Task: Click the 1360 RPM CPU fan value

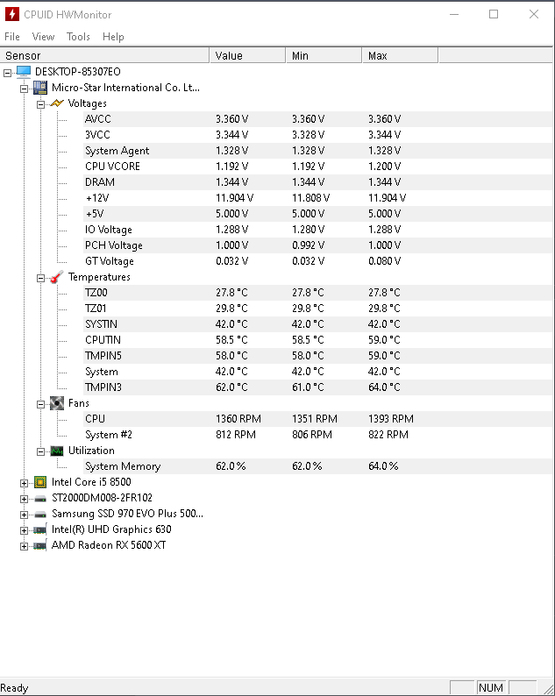Action: [238, 419]
